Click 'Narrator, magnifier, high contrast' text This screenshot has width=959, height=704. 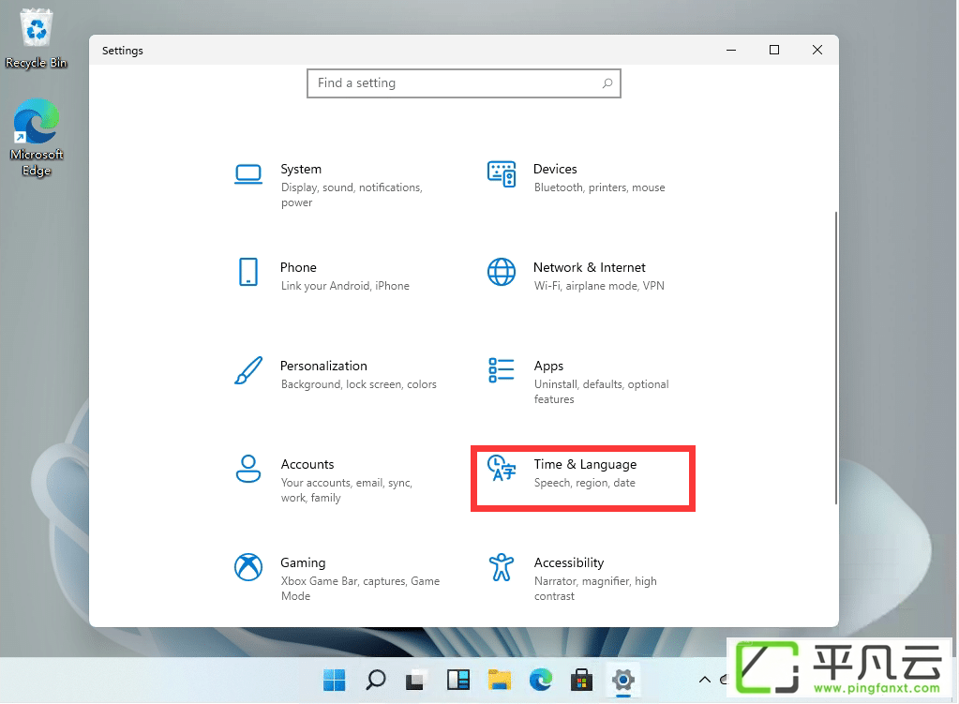(x=595, y=589)
